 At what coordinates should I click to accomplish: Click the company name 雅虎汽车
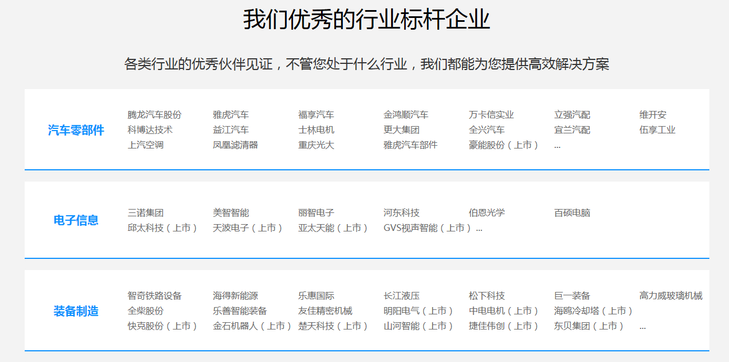(x=231, y=115)
